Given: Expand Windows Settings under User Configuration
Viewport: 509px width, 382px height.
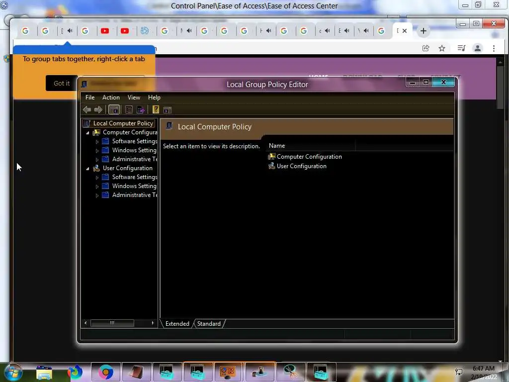Looking at the screenshot, I should (x=97, y=187).
